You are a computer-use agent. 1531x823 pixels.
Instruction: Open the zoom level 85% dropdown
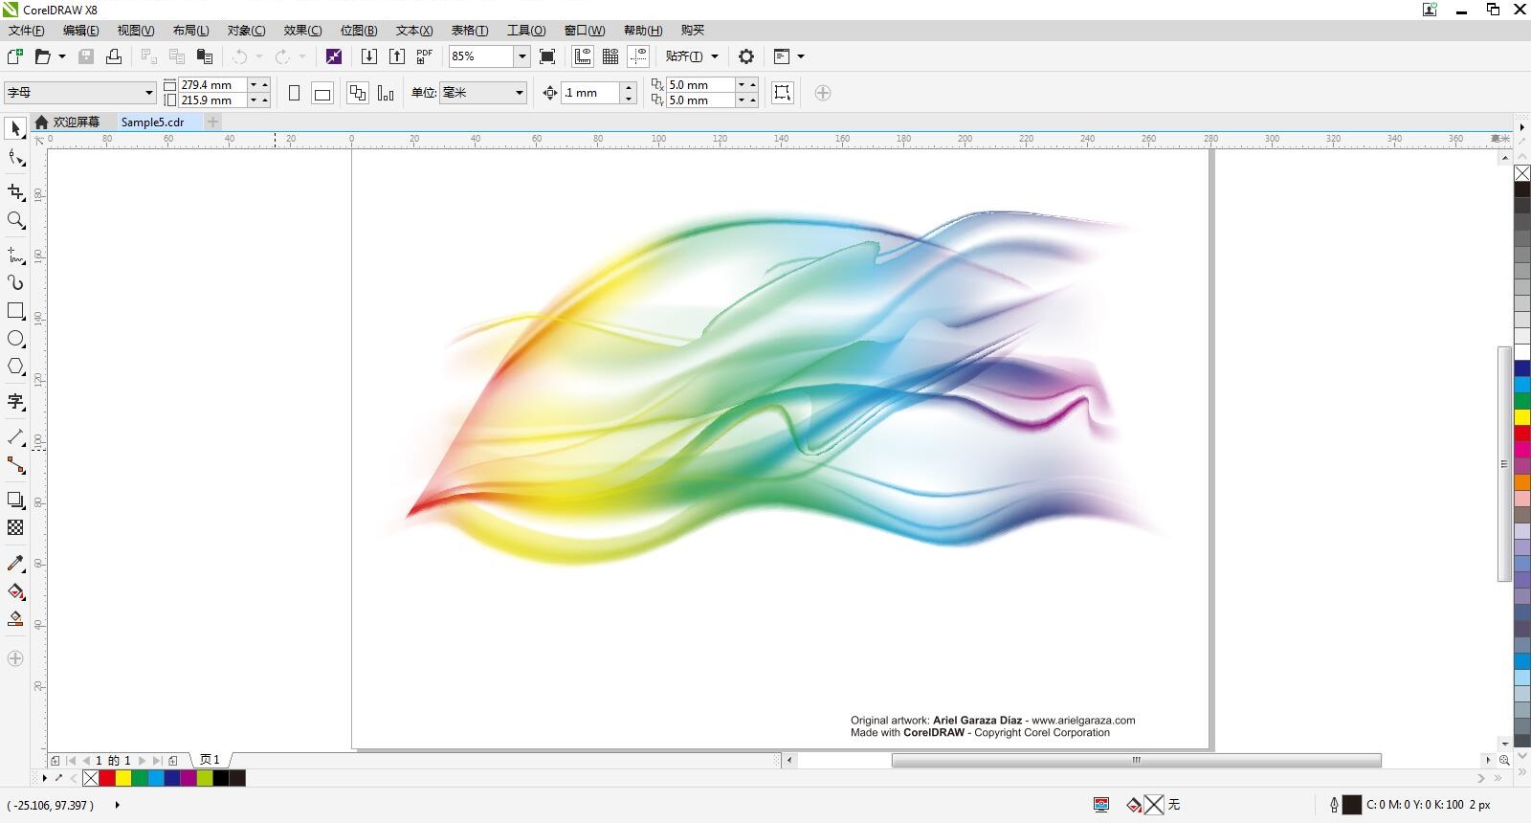click(521, 56)
